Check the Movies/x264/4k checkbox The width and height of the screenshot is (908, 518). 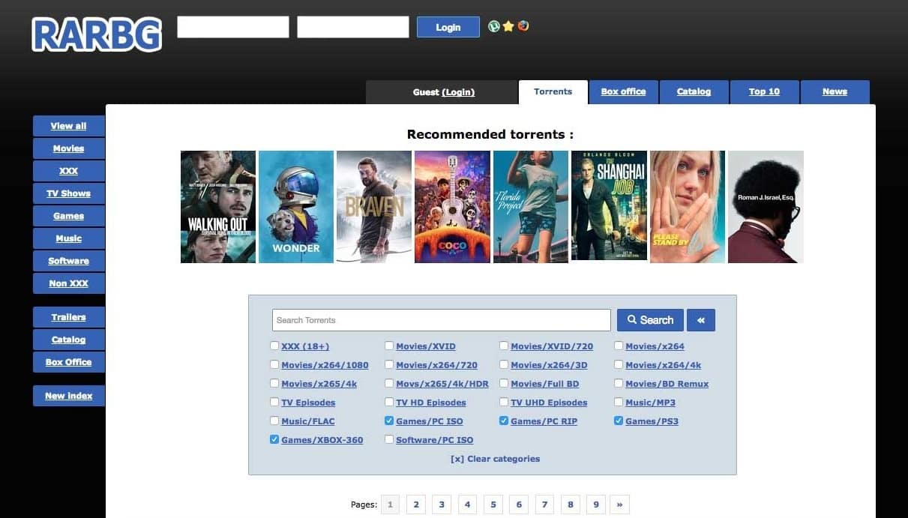pos(619,365)
